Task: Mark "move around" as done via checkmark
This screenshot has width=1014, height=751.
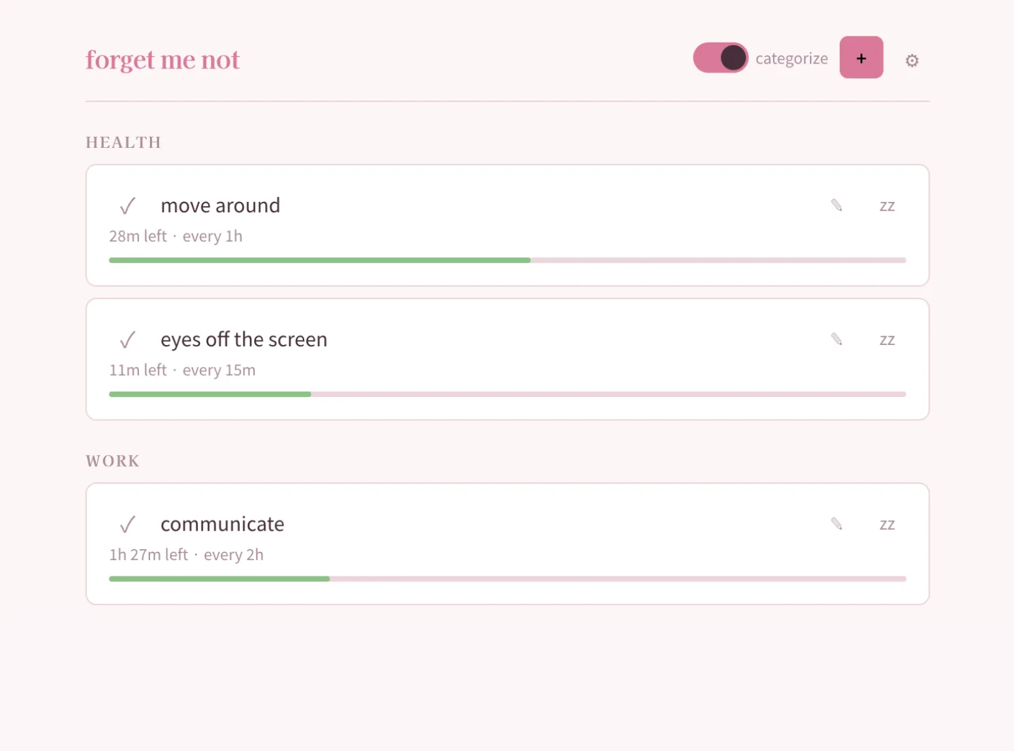Action: (x=127, y=205)
